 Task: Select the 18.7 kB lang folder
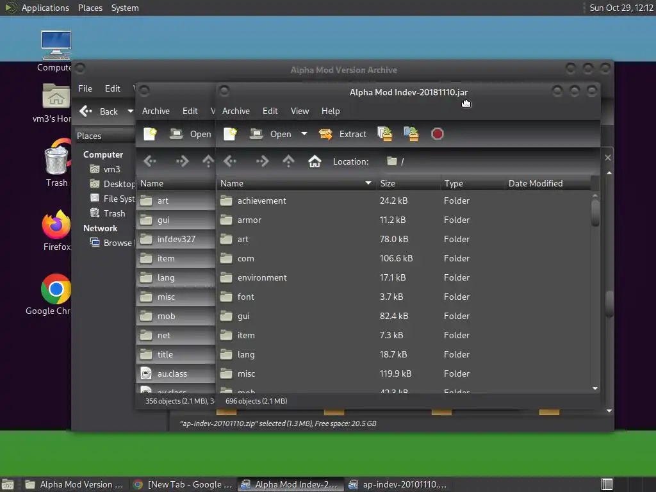point(404,355)
